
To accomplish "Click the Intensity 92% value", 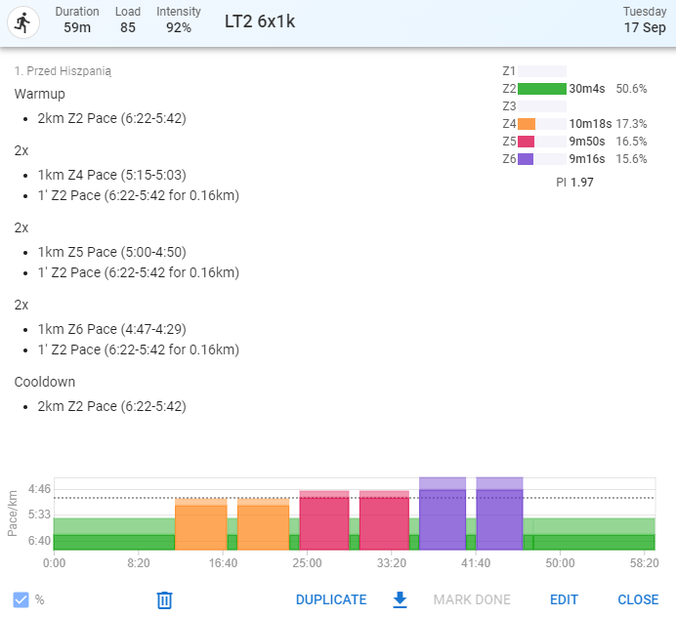I will 179,27.
